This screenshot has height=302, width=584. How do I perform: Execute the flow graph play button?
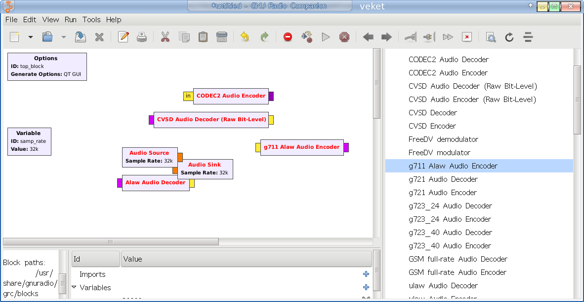click(326, 37)
